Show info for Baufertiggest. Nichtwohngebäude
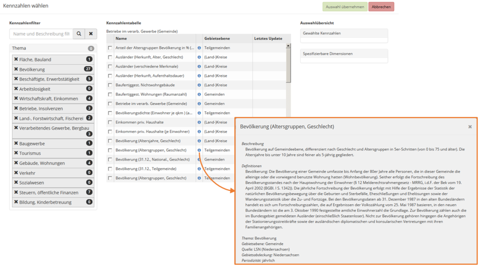This screenshot has width=480, height=270. (x=199, y=85)
